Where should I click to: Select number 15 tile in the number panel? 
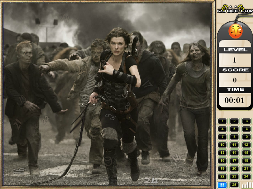click(246, 153)
